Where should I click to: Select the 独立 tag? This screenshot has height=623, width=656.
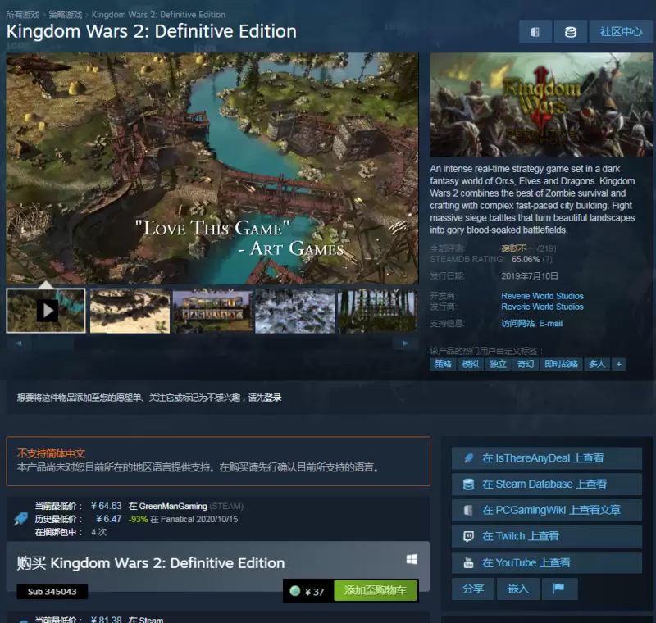[498, 364]
